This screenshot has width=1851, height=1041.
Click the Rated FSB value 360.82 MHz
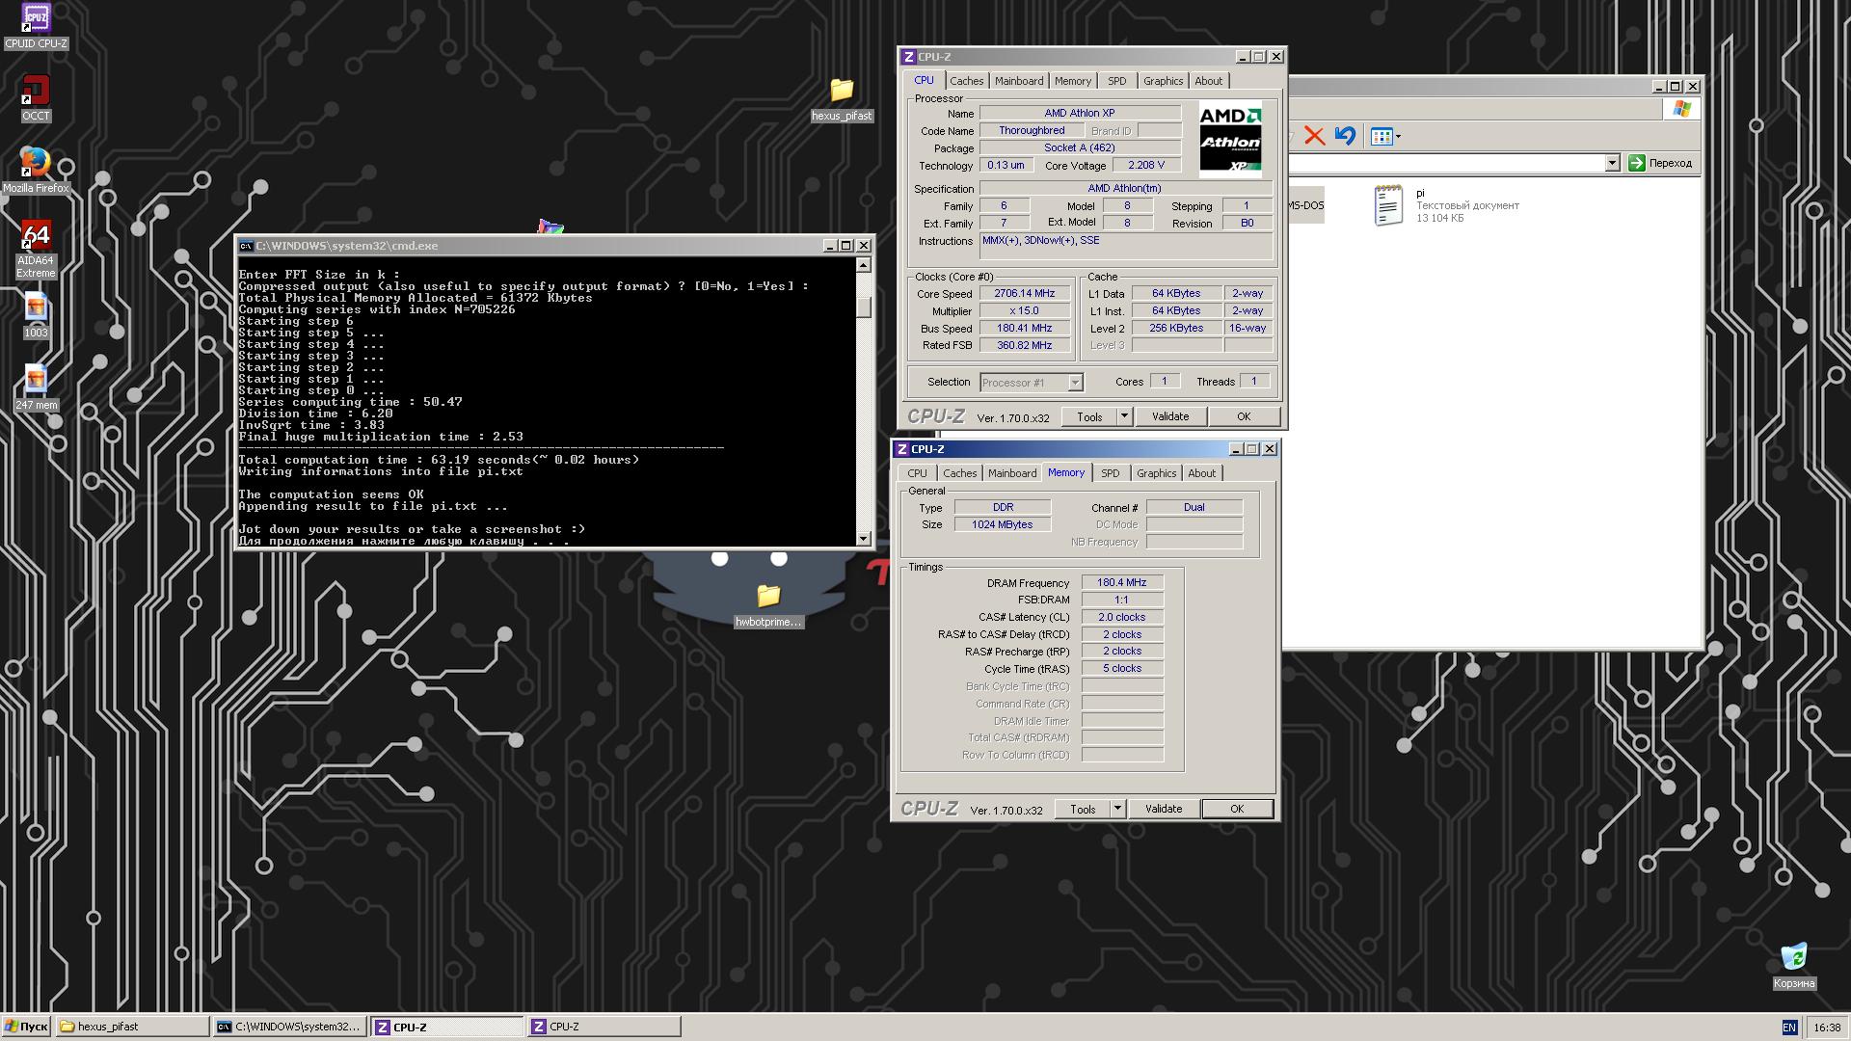coord(1025,345)
